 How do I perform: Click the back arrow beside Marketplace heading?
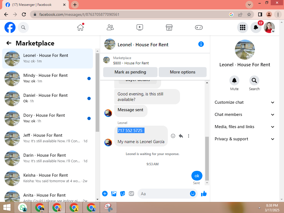(9, 43)
